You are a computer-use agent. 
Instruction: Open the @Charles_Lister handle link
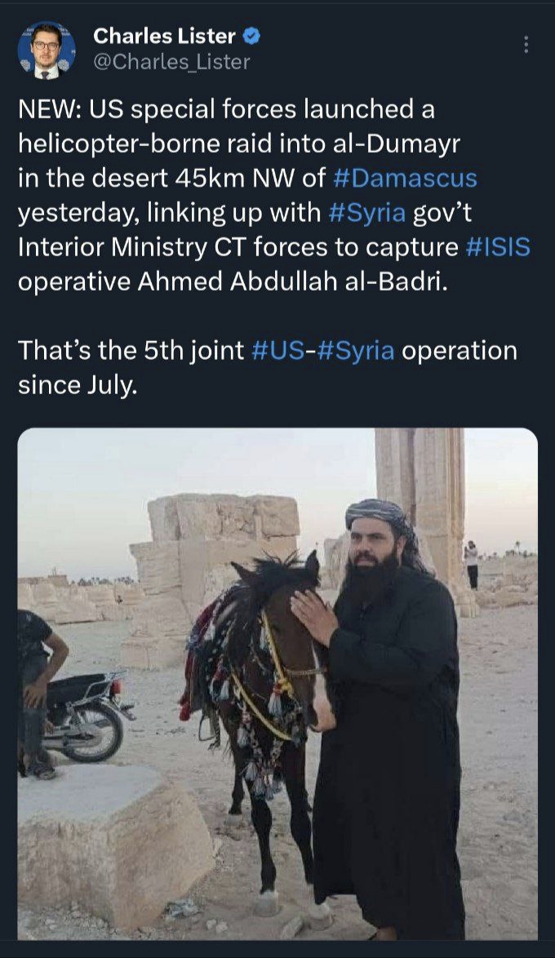point(171,61)
